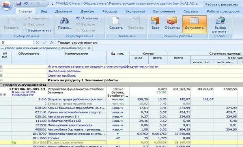
Task: Click Вырезать in clipboard group
Action: tap(34, 24)
